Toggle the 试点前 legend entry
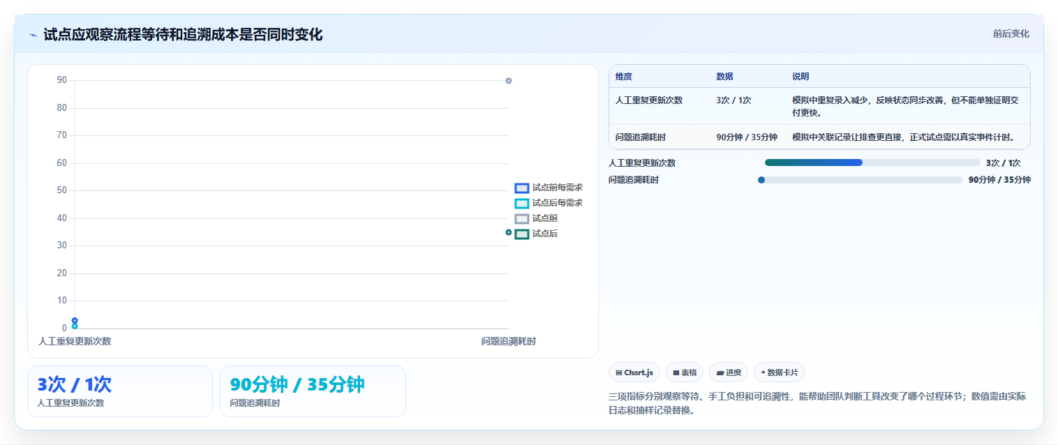 [536, 218]
